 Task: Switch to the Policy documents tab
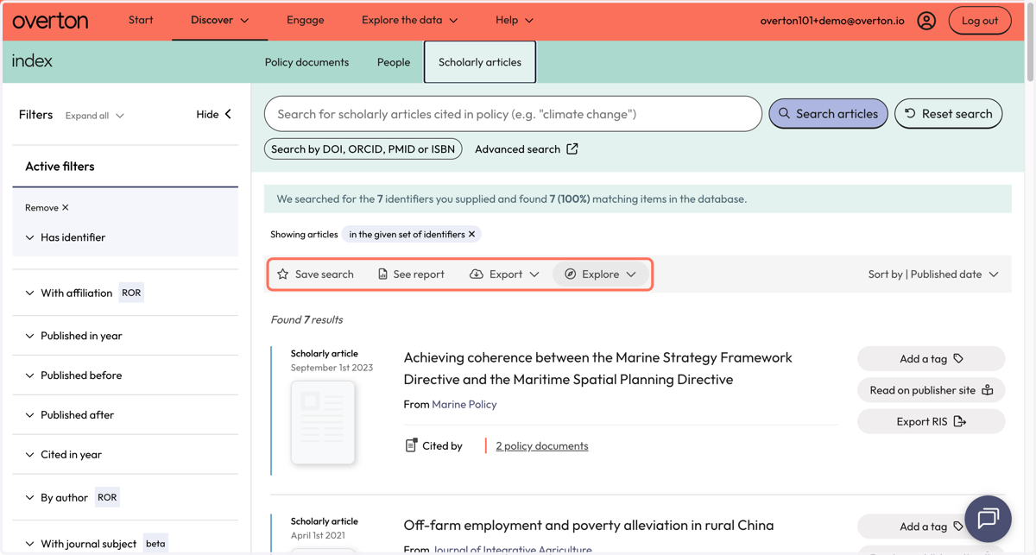[306, 62]
